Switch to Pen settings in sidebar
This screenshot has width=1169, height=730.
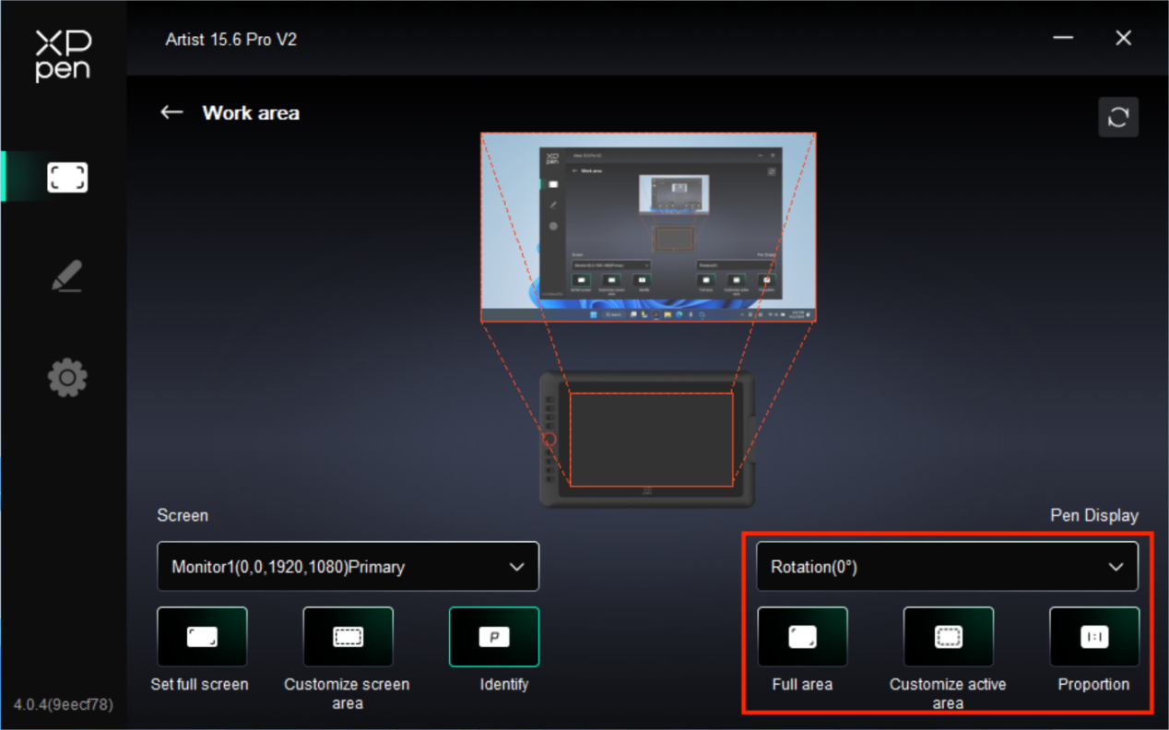tap(67, 276)
